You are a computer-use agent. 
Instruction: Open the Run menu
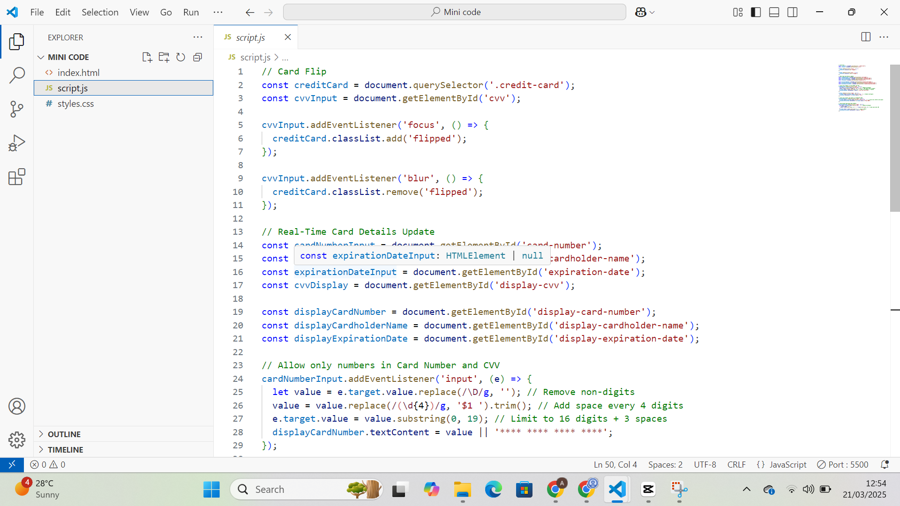(191, 12)
